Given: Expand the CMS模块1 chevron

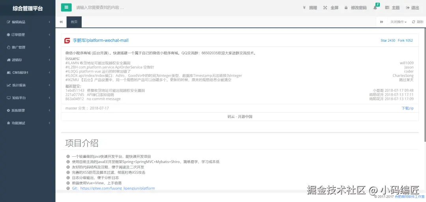Looking at the screenshot, I should 49,72.
